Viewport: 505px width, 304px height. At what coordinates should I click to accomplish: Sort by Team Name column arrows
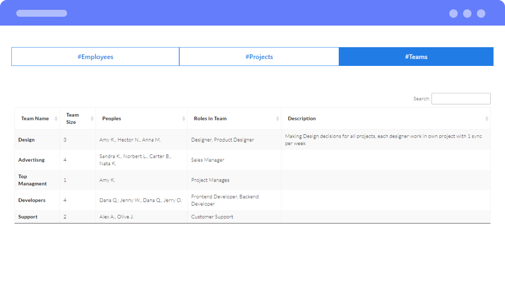point(56,119)
